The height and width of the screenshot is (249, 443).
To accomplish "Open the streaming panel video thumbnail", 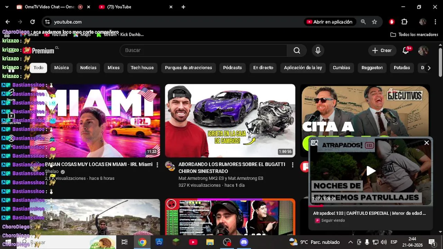I will tap(230, 217).
